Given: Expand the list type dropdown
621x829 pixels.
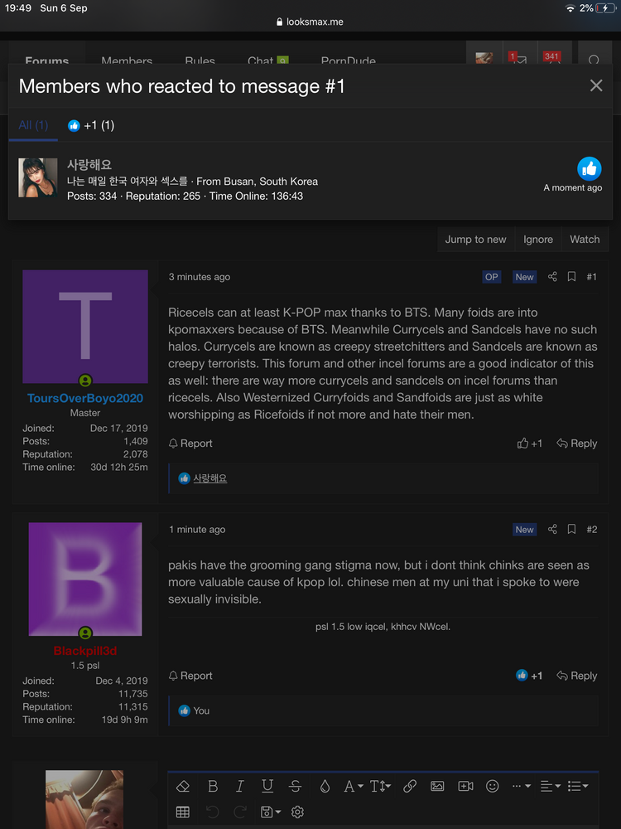Looking at the screenshot, I should (578, 786).
